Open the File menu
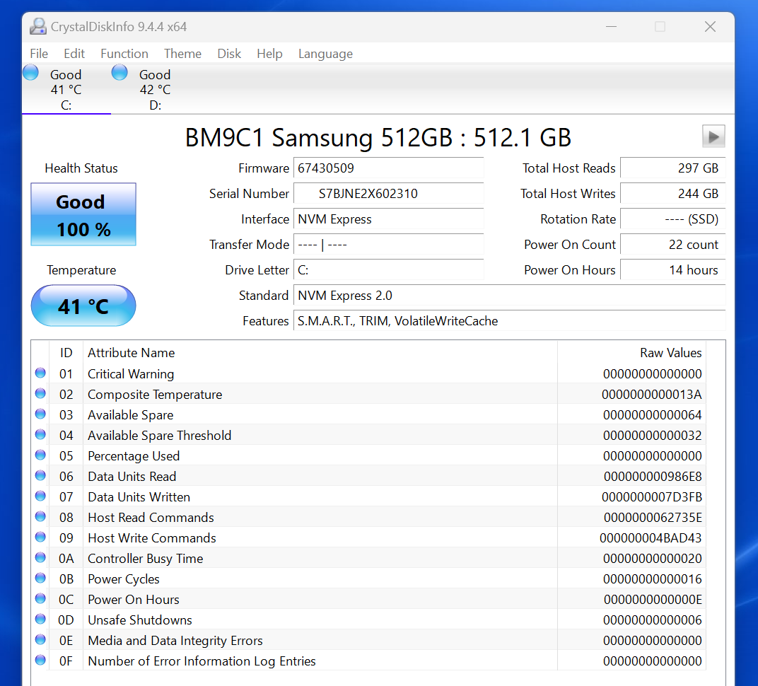This screenshot has height=686, width=758. [39, 54]
